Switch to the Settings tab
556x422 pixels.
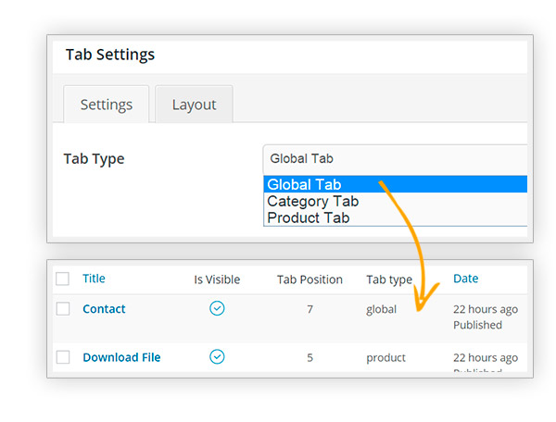coord(106,105)
